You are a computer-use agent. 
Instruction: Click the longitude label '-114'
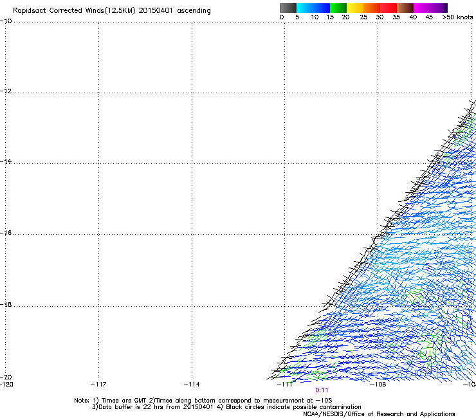click(x=192, y=385)
